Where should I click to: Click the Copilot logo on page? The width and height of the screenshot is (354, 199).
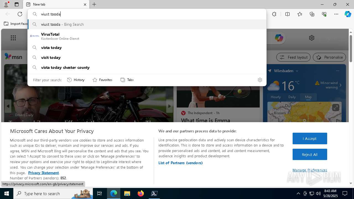(279, 38)
